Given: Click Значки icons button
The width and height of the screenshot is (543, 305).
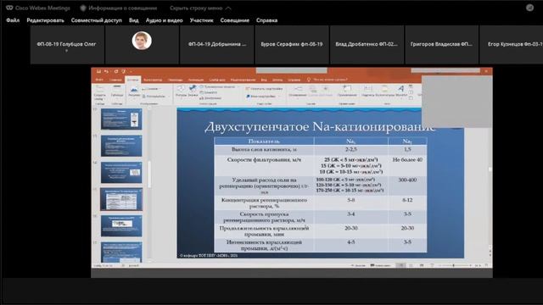Looking at the screenshot, I should coord(193,91).
